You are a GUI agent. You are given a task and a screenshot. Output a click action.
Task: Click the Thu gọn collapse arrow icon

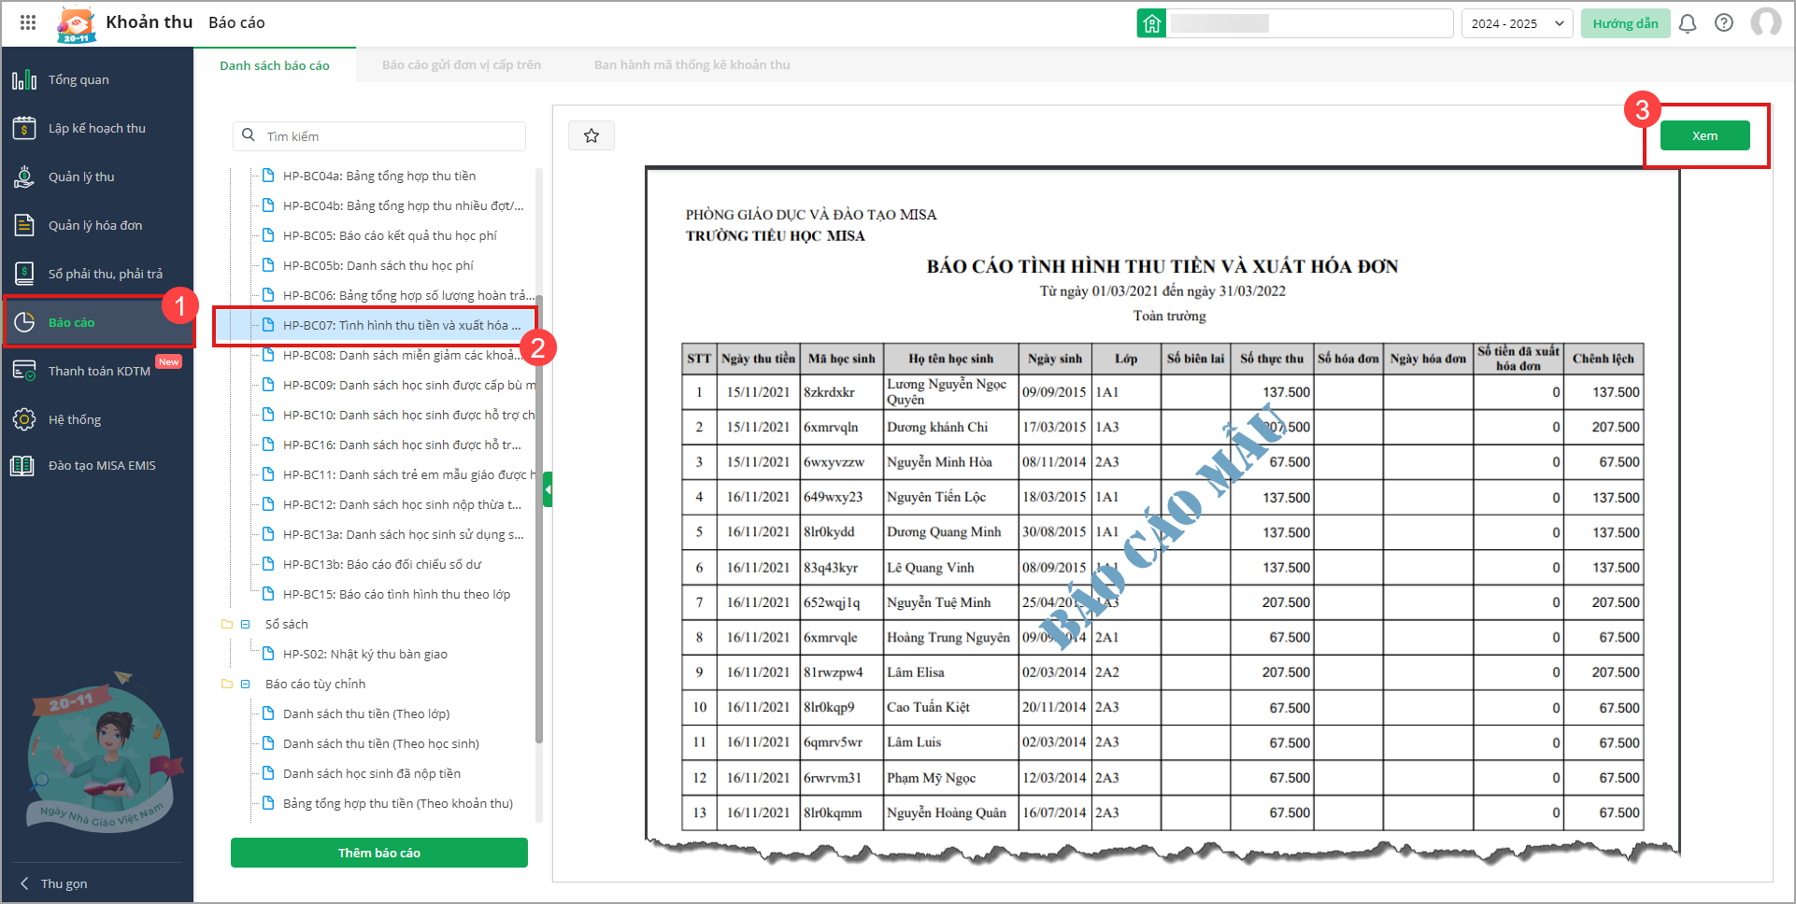click(x=24, y=883)
